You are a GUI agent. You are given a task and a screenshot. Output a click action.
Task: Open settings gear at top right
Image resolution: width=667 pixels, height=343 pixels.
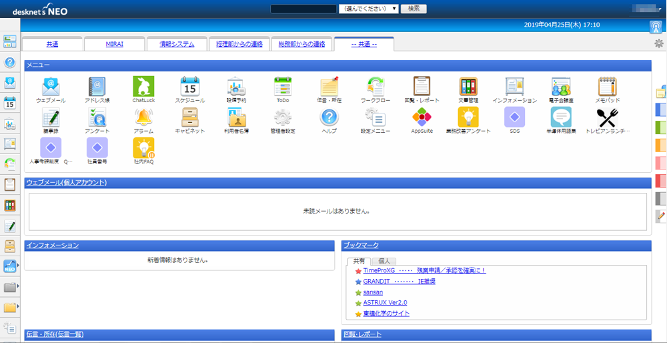tap(658, 43)
